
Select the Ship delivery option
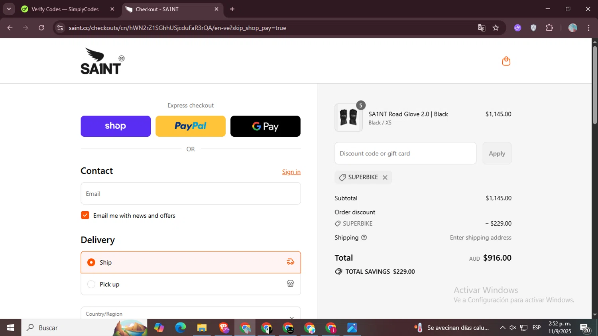(x=191, y=262)
